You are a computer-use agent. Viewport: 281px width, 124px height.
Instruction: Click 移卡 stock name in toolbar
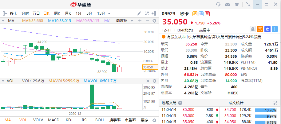coord(14,13)
